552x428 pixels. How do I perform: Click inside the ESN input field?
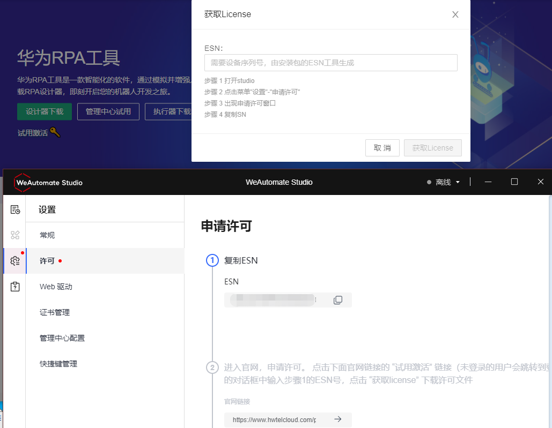(330, 63)
